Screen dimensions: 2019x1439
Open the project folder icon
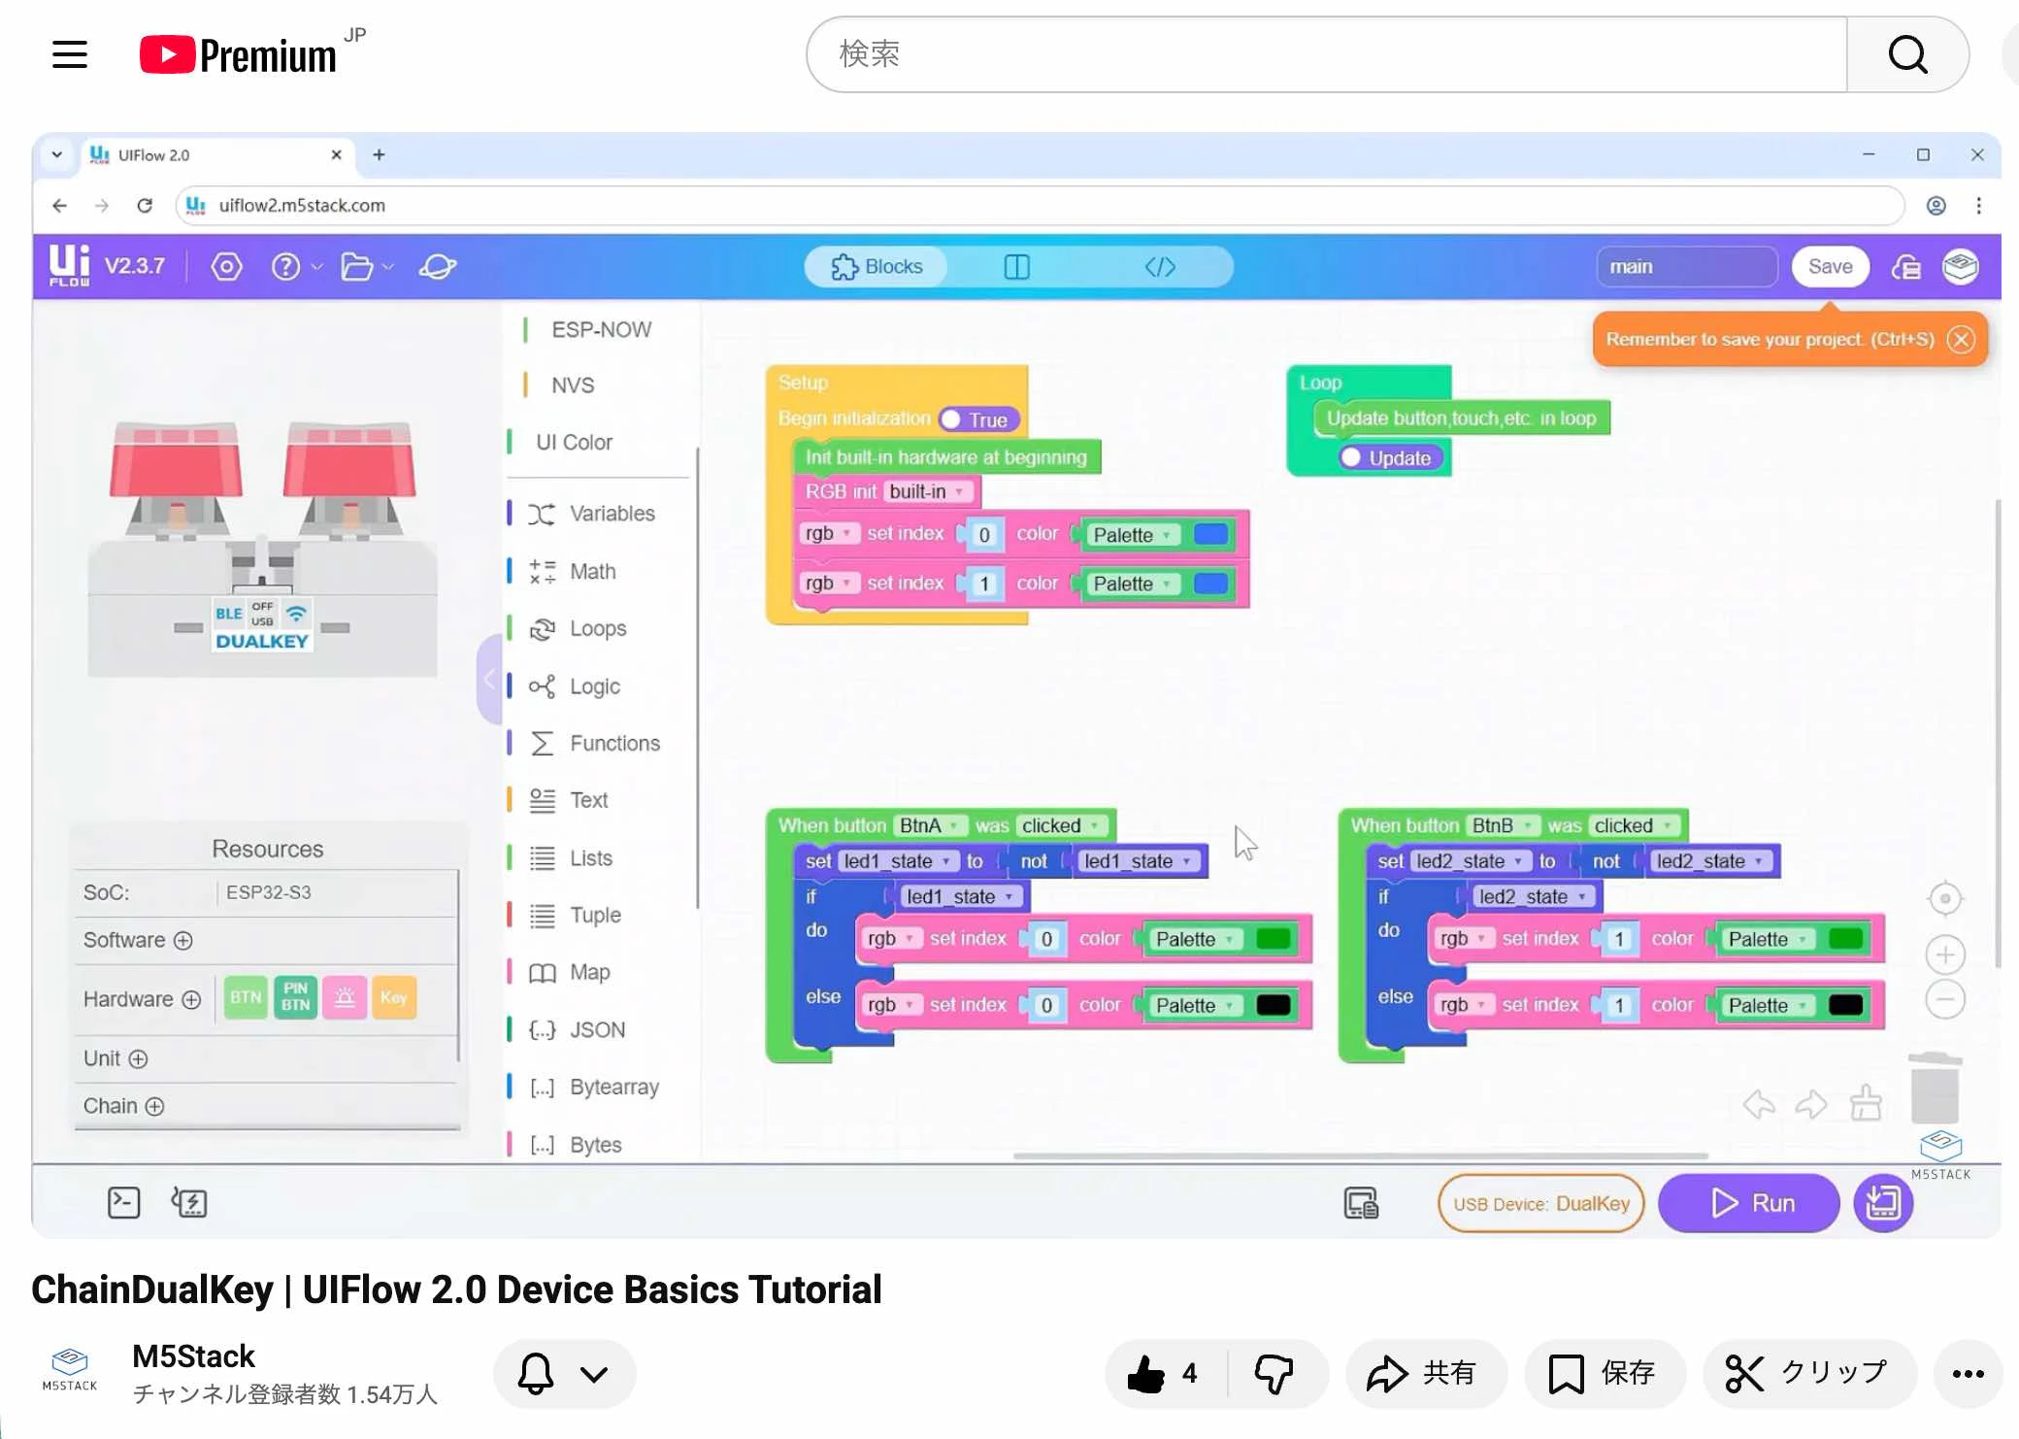(x=357, y=266)
